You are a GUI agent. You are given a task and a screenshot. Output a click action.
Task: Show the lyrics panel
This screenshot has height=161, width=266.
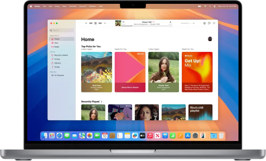[209, 23]
